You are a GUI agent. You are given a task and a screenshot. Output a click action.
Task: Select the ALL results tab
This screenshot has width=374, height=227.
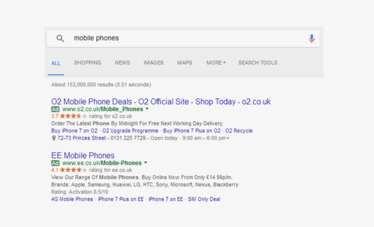(x=56, y=63)
